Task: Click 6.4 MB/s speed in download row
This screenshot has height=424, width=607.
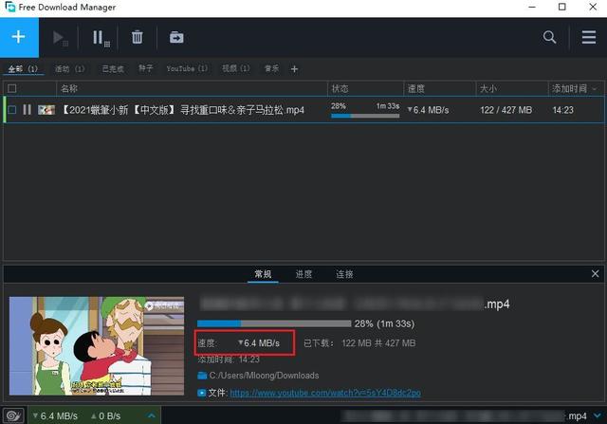Action: (428, 110)
